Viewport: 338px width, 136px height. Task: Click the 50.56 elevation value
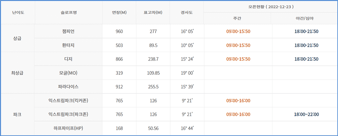point(153,128)
